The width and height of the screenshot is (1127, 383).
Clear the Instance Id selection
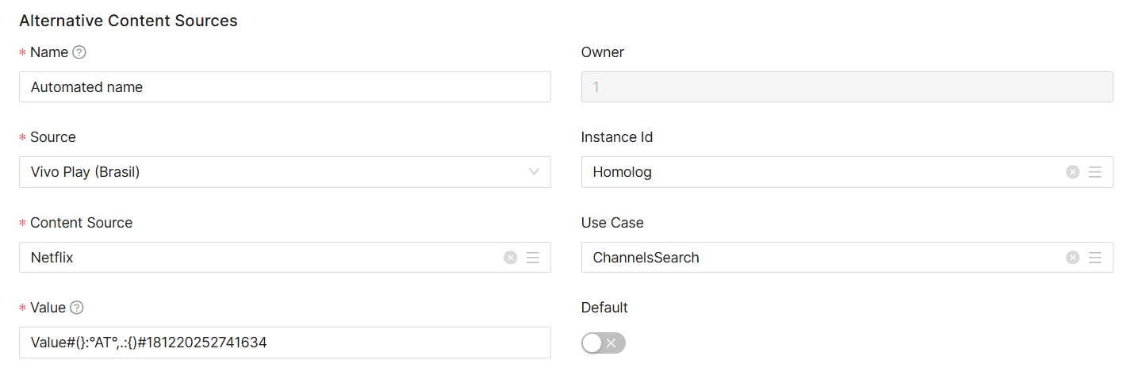pos(1072,172)
